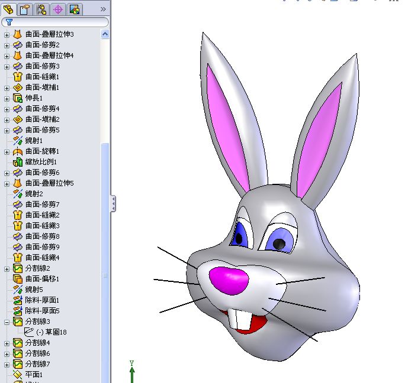Screen dimensions: 408x383
Task: Select the 曲面-修剪6 label
Action: 43,173
